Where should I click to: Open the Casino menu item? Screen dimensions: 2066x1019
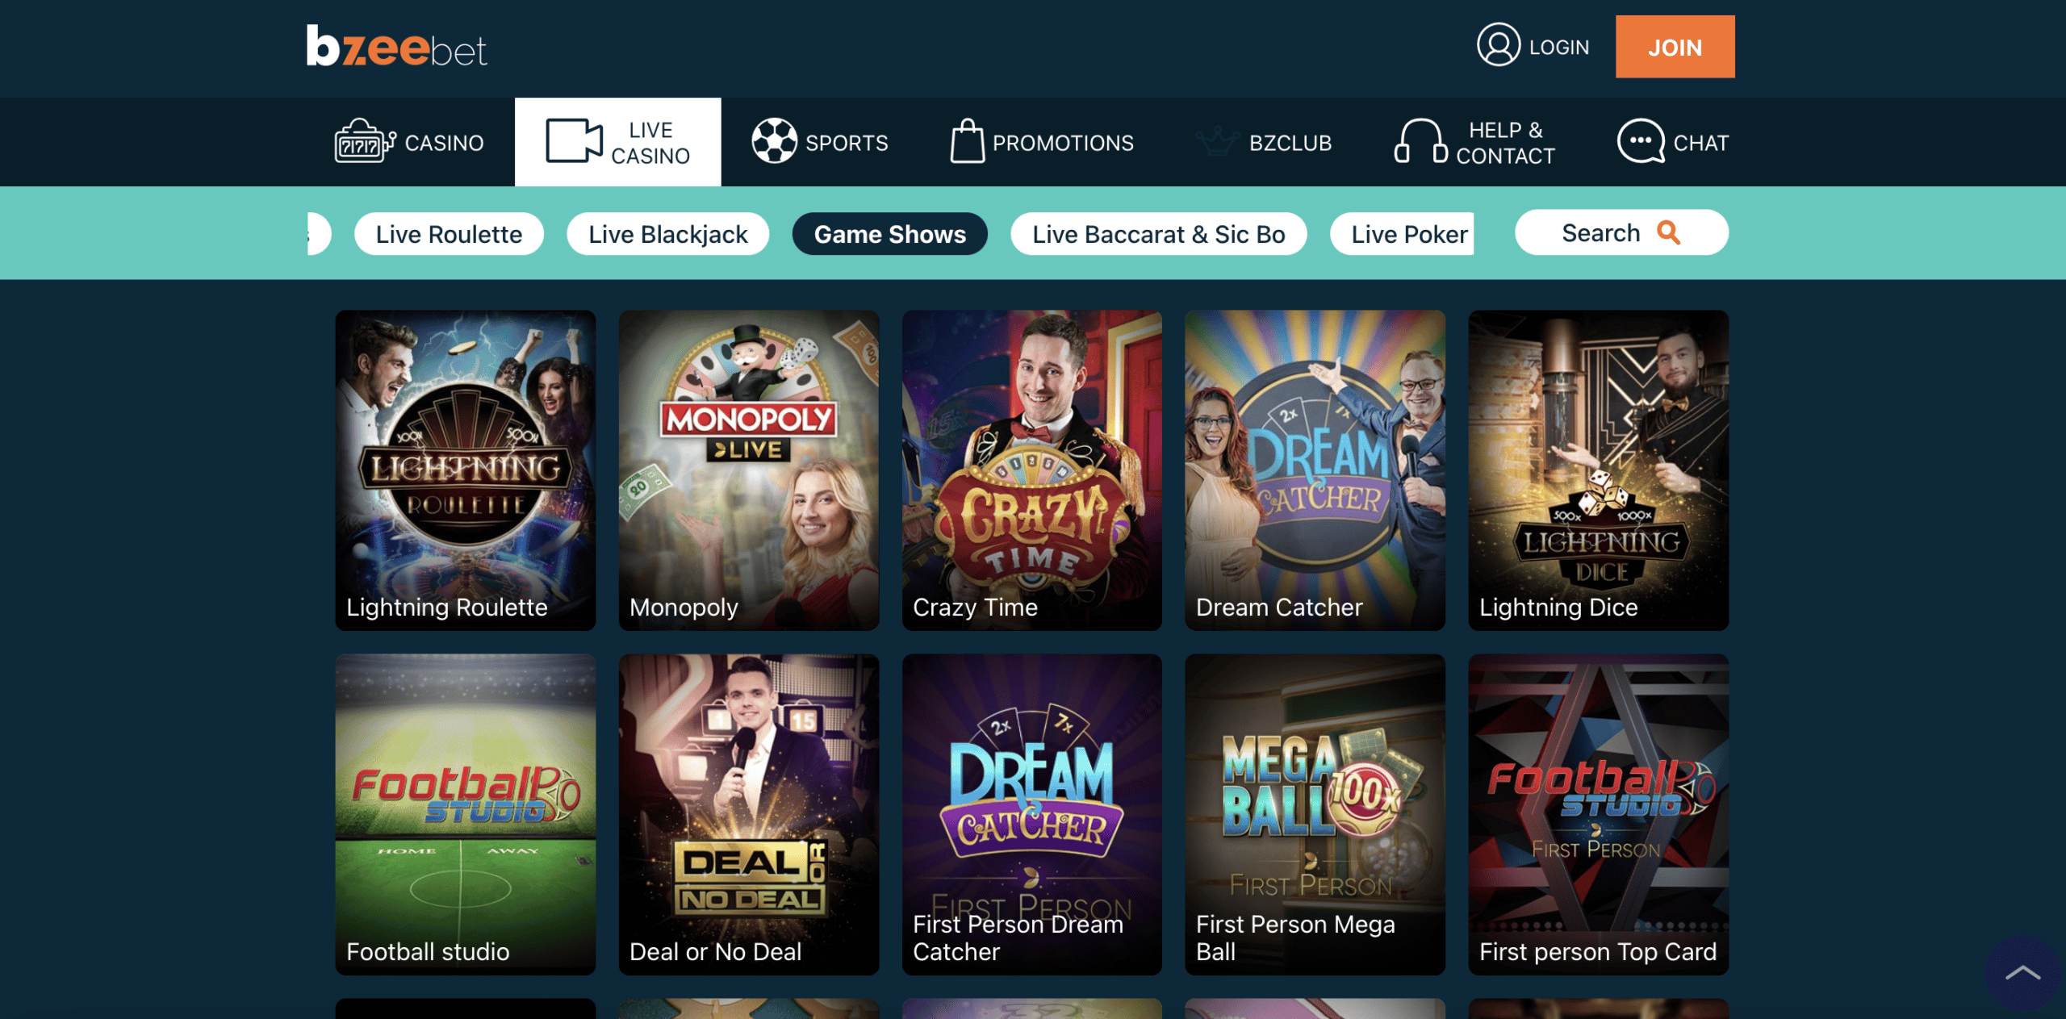click(409, 142)
